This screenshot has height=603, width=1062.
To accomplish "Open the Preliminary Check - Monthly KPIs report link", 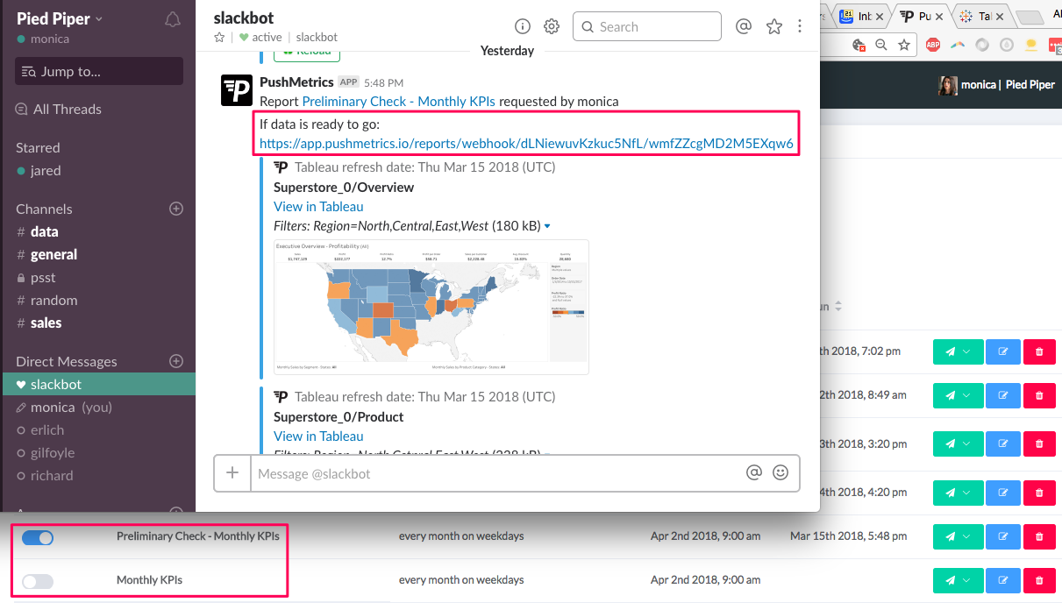I will (398, 101).
